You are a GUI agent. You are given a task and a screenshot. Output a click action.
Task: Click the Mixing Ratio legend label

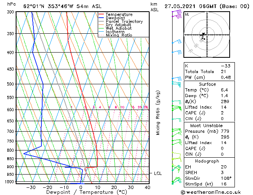(119, 35)
